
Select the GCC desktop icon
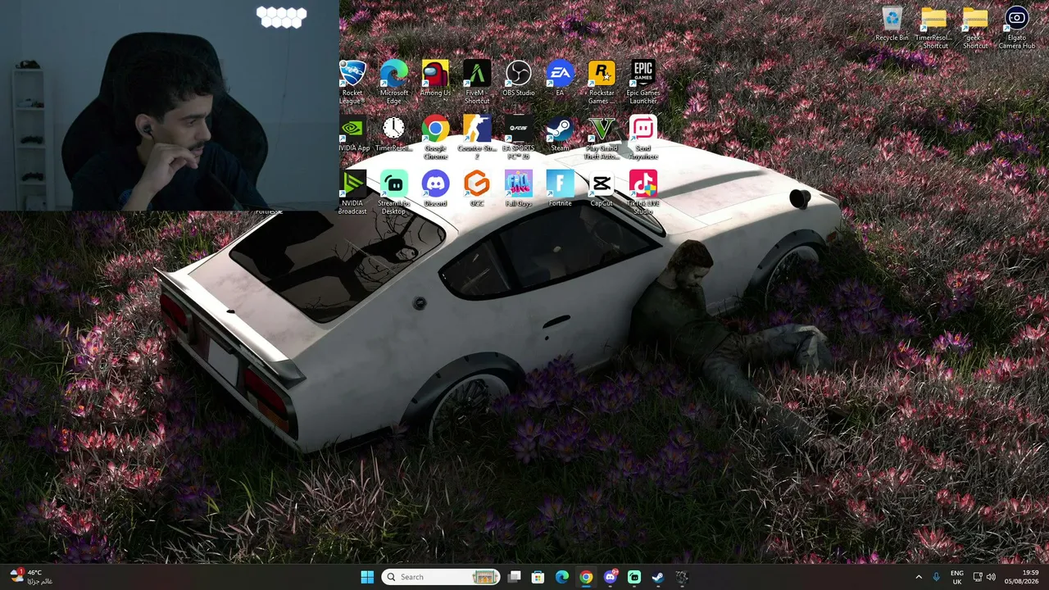coord(477,188)
